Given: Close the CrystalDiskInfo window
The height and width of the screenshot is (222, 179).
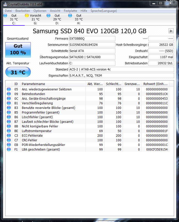Looking at the screenshot, I should click(171, 3).
